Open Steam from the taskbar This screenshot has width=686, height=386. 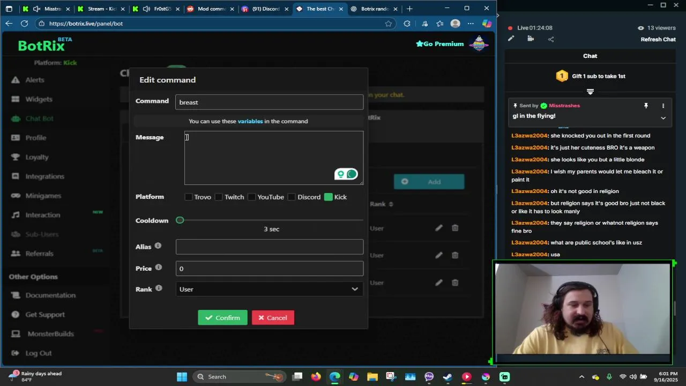click(x=448, y=376)
